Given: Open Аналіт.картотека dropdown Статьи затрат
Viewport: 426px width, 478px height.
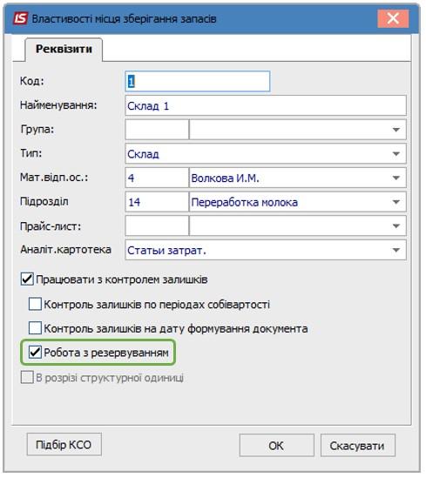Looking at the screenshot, I should tap(396, 250).
